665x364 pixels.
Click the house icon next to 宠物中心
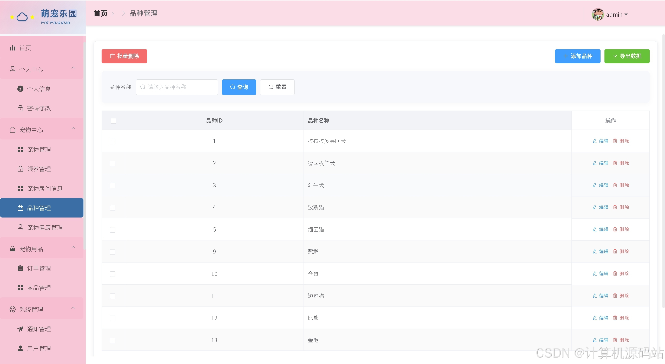[x=12, y=130]
